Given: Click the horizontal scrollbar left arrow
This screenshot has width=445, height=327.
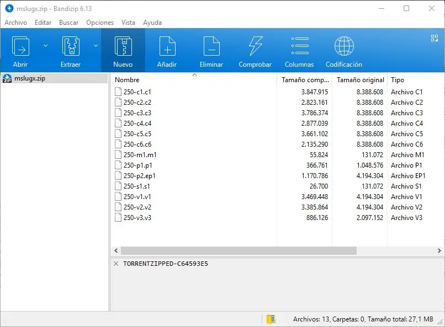Looking at the screenshot, I should pos(116,251).
